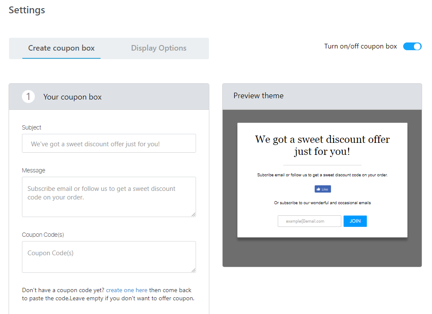Screen dimensions: 432x314
Task: Click the step 1 number circle
Action: (x=28, y=97)
